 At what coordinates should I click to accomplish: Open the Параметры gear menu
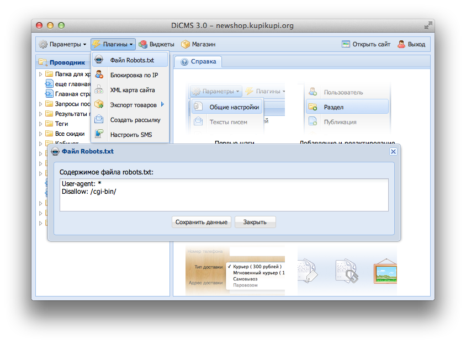point(62,44)
